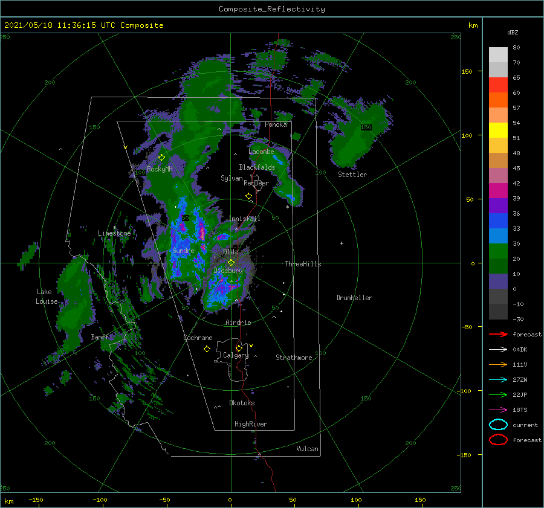Click the Sundre city label
Screen dimensions: 544x508
tap(183, 251)
